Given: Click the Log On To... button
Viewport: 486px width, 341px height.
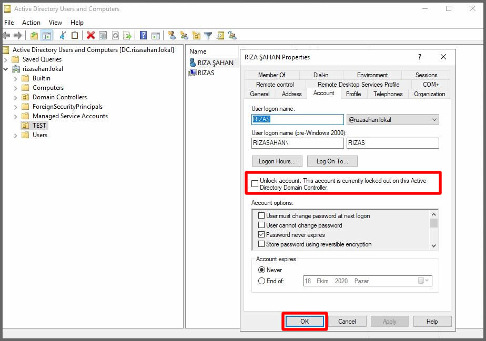Looking at the screenshot, I should (332, 161).
